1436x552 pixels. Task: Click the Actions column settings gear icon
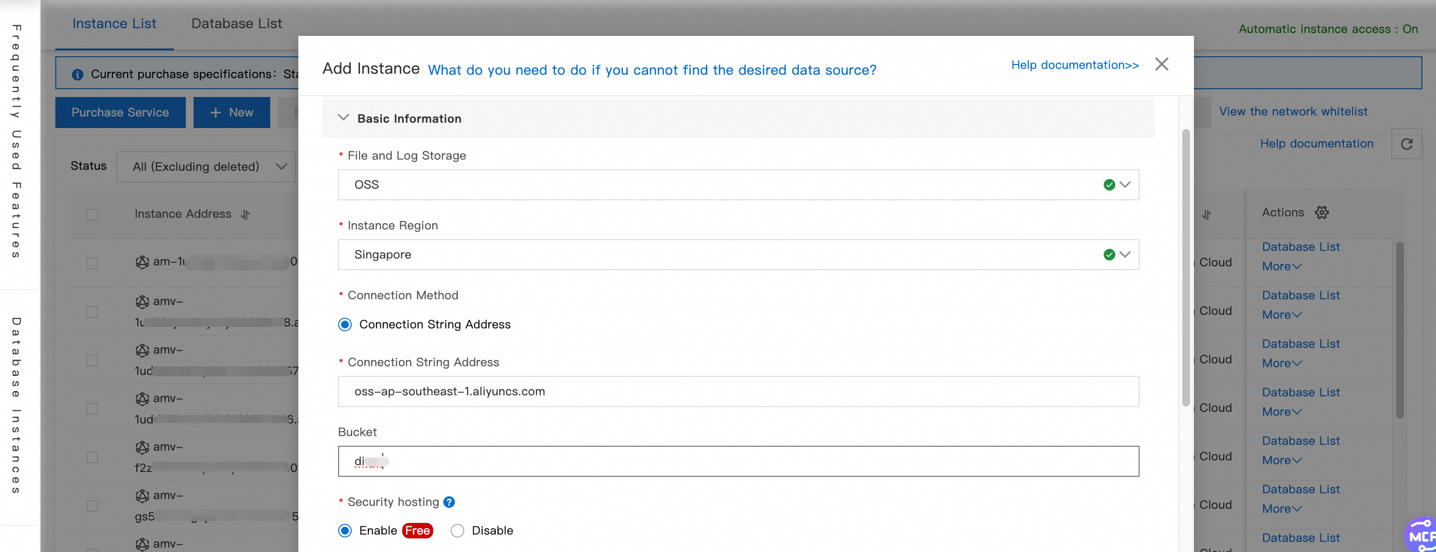tap(1322, 212)
